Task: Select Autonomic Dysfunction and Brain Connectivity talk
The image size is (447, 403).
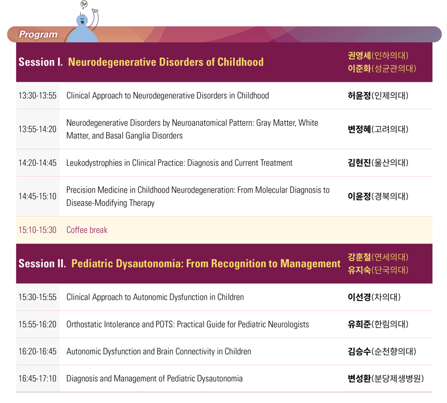Action: point(159,351)
